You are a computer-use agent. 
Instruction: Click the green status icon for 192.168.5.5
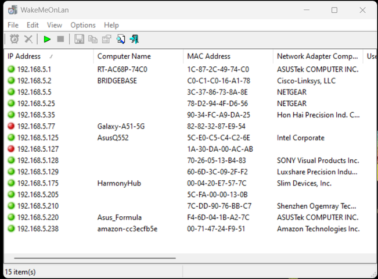[x=11, y=92]
